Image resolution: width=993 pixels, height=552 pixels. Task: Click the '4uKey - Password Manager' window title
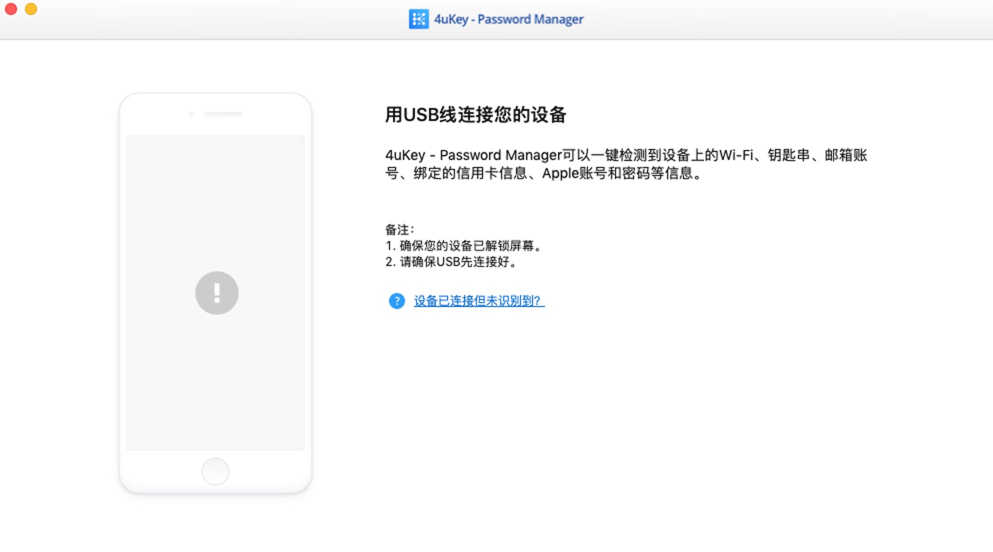tap(508, 19)
